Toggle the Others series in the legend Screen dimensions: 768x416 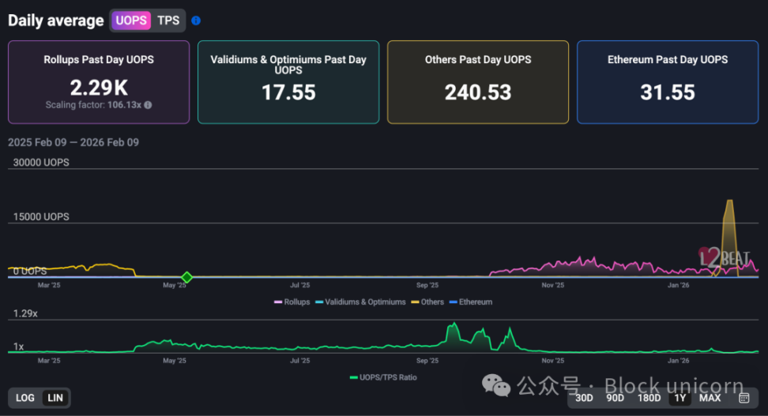click(427, 302)
